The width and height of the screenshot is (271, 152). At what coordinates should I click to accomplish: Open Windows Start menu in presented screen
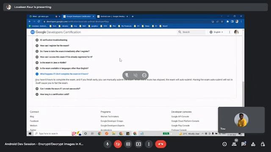click(30, 133)
